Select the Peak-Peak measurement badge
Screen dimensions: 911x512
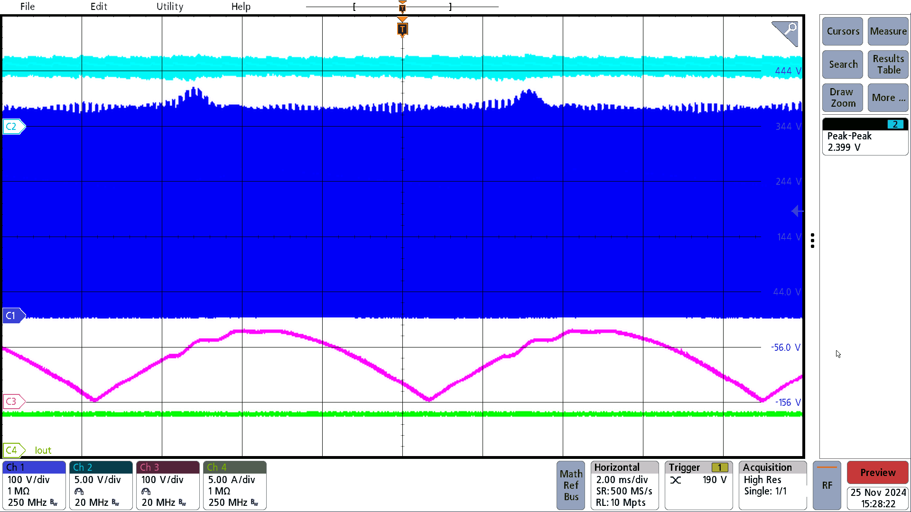[x=865, y=137]
